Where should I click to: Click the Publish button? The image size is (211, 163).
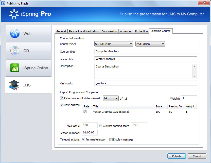[x=177, y=156]
